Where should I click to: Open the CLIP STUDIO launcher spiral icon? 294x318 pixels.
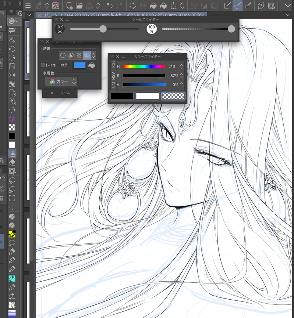[x=56, y=6]
